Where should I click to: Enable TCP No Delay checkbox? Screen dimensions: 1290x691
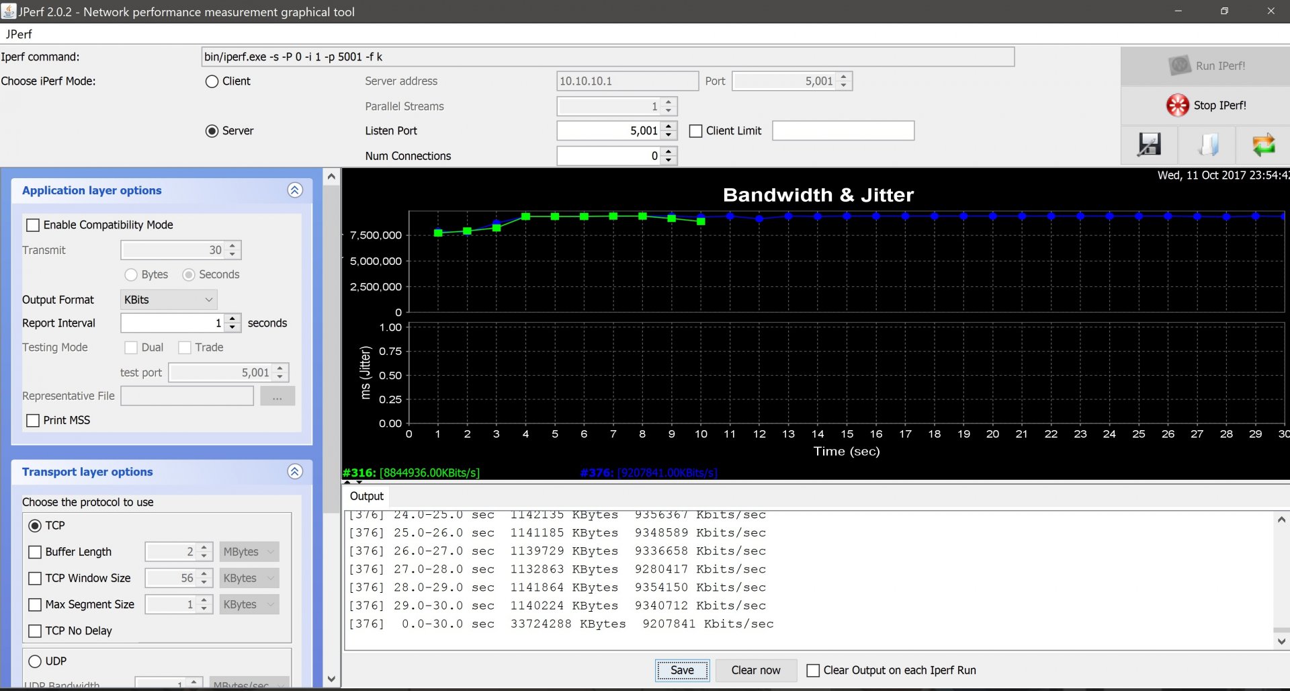click(35, 631)
